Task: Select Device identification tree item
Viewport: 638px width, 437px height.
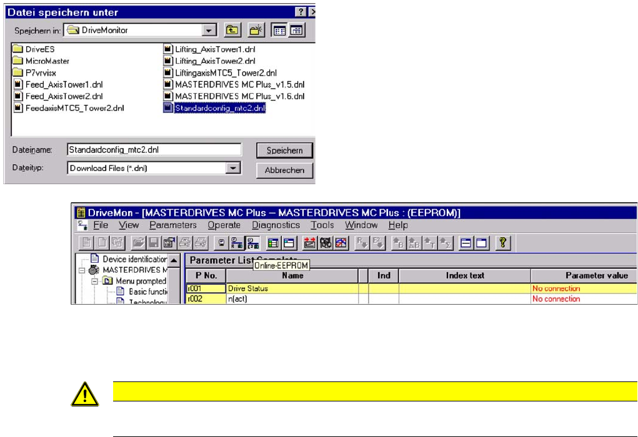Action: 129,259
